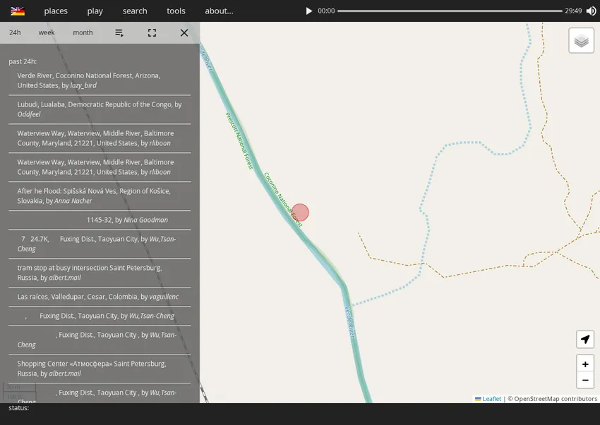Click the language flag icon
The image size is (600, 425).
18,11
